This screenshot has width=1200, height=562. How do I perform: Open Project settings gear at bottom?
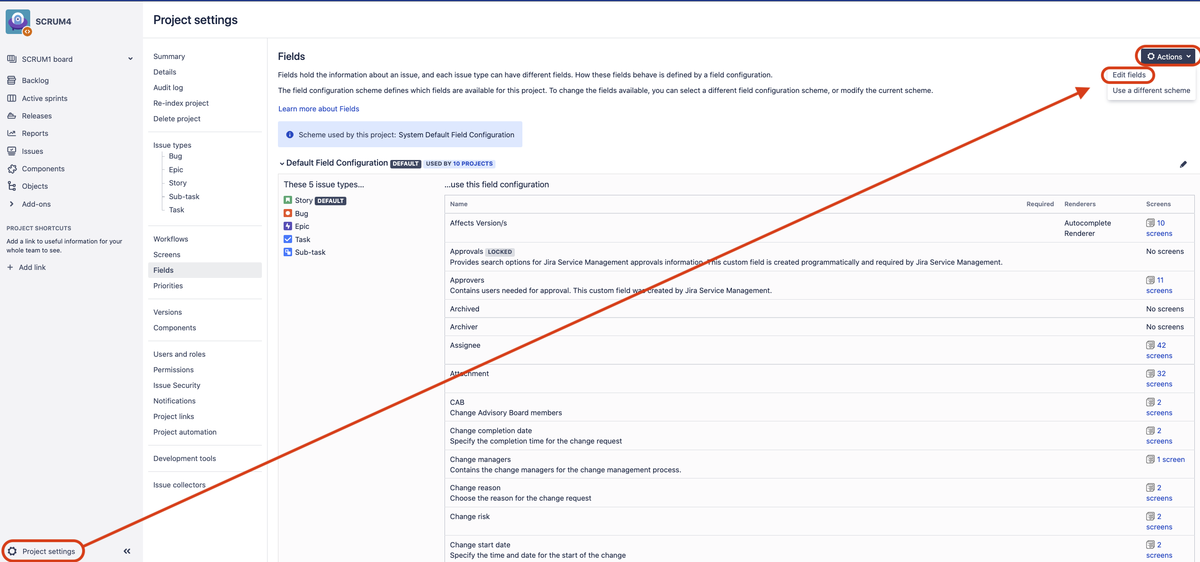[13, 551]
